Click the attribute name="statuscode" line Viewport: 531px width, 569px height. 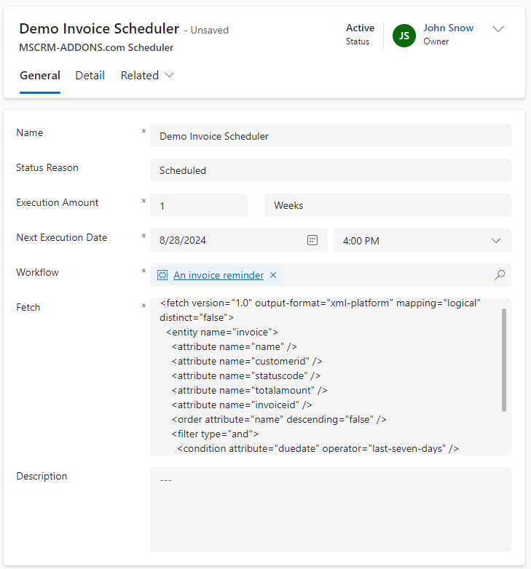[246, 375]
